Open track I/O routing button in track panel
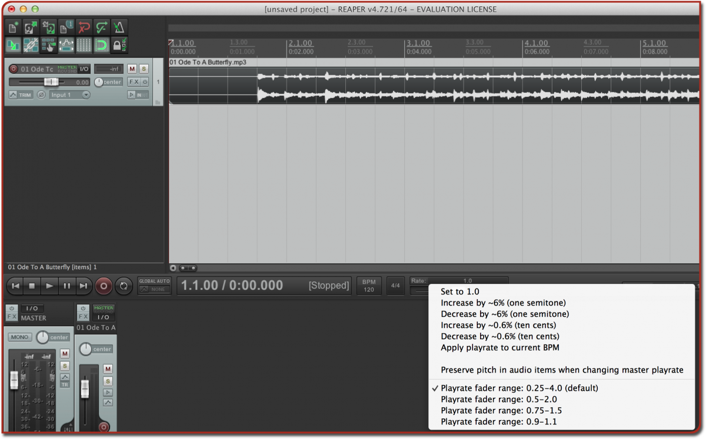The width and height of the screenshot is (706, 439). (x=84, y=69)
